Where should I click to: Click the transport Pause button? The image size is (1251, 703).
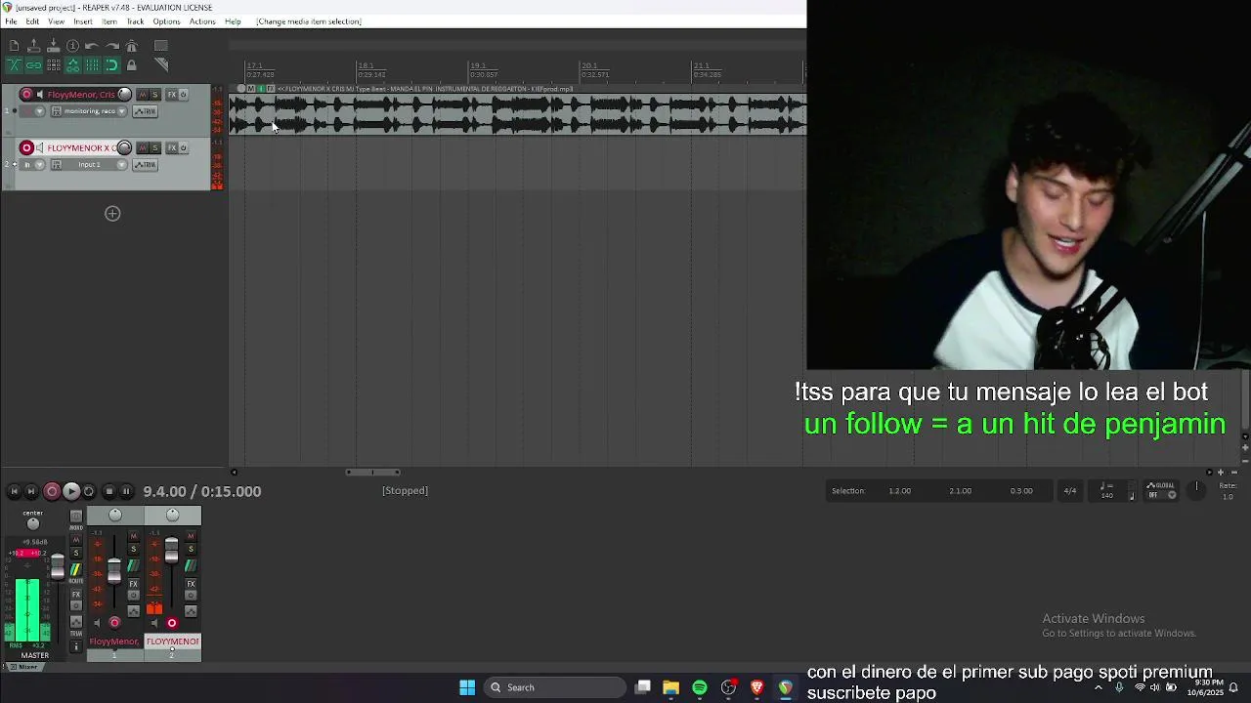tap(126, 491)
